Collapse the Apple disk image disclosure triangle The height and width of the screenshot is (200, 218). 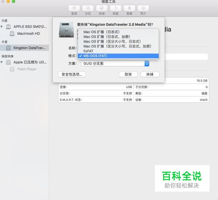[2, 62]
